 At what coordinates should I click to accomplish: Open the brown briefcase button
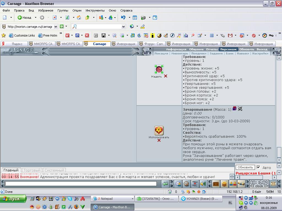coord(216,184)
